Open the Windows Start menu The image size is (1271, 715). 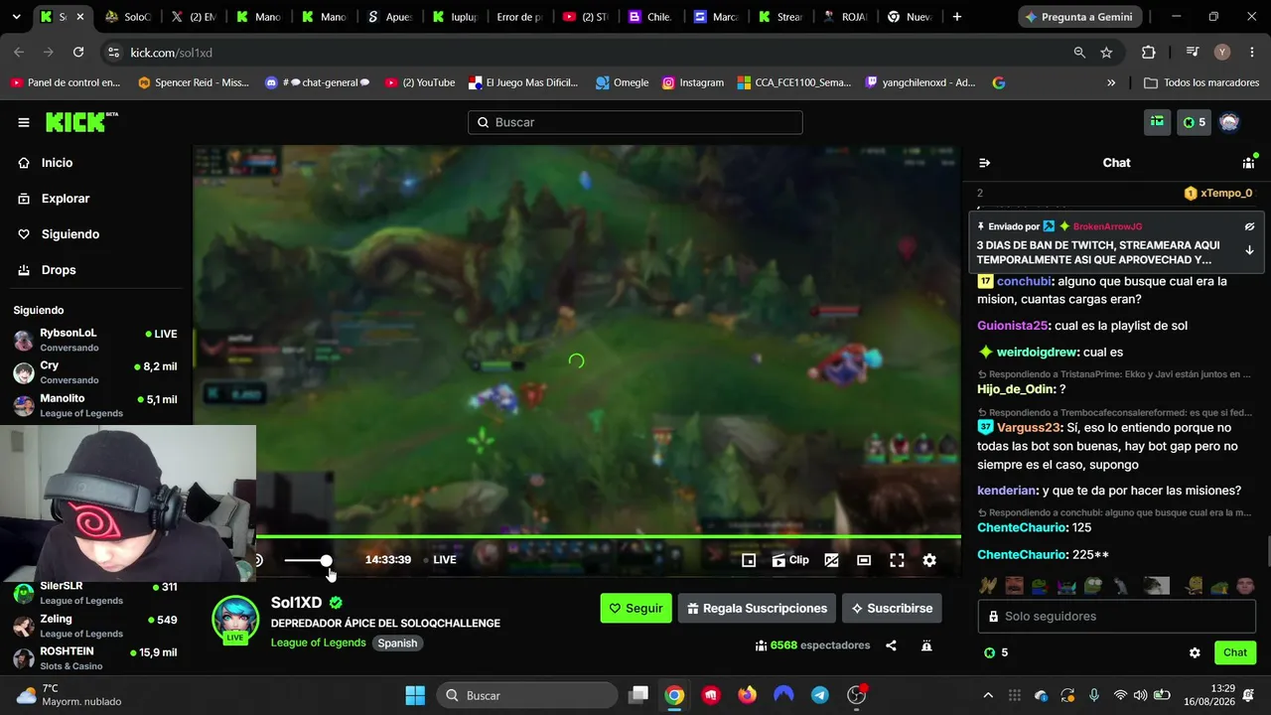point(415,695)
